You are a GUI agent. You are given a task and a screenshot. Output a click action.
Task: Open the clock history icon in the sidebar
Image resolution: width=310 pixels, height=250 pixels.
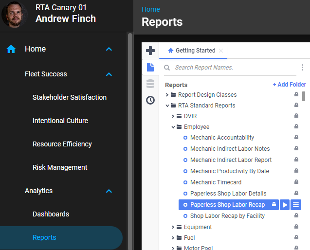tap(150, 100)
